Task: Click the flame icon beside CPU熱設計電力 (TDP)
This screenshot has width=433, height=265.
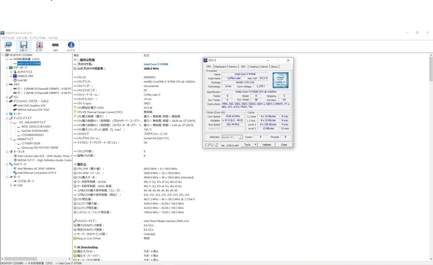Action: click(75, 108)
